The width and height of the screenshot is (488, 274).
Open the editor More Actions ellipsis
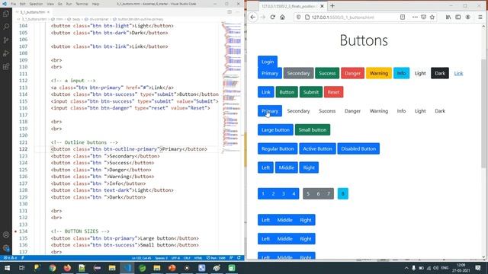pyautogui.click(x=238, y=12)
